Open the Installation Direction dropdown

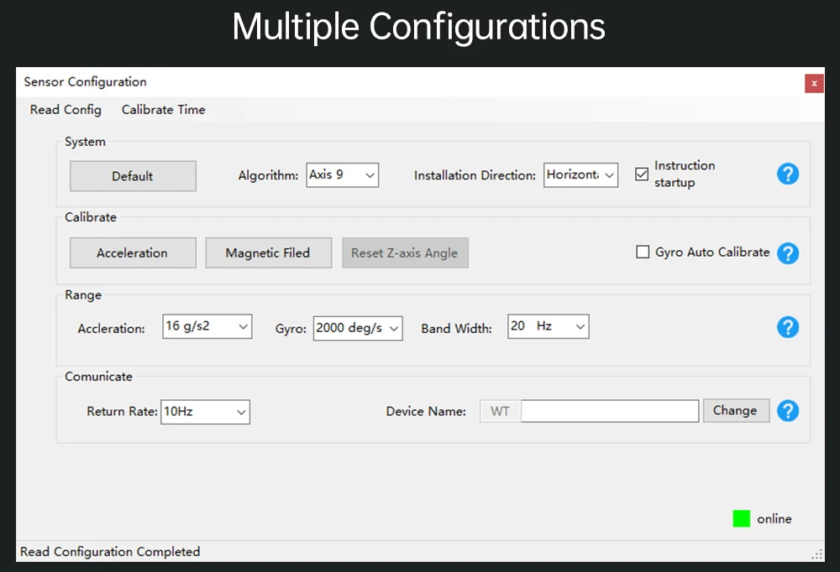point(580,175)
